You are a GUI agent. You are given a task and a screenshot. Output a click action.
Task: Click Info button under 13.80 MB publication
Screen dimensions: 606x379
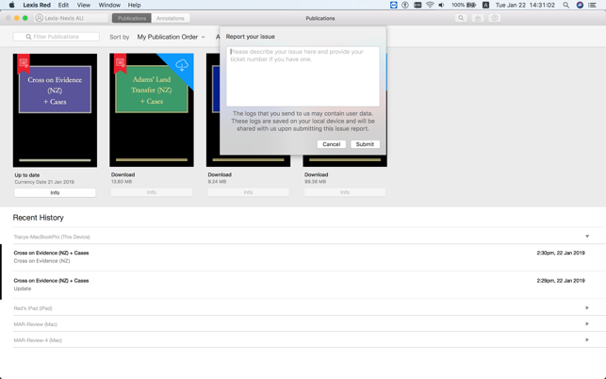152,192
